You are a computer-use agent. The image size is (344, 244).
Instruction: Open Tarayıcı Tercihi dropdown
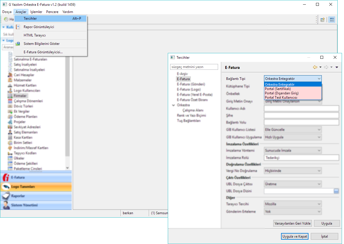click(293, 204)
